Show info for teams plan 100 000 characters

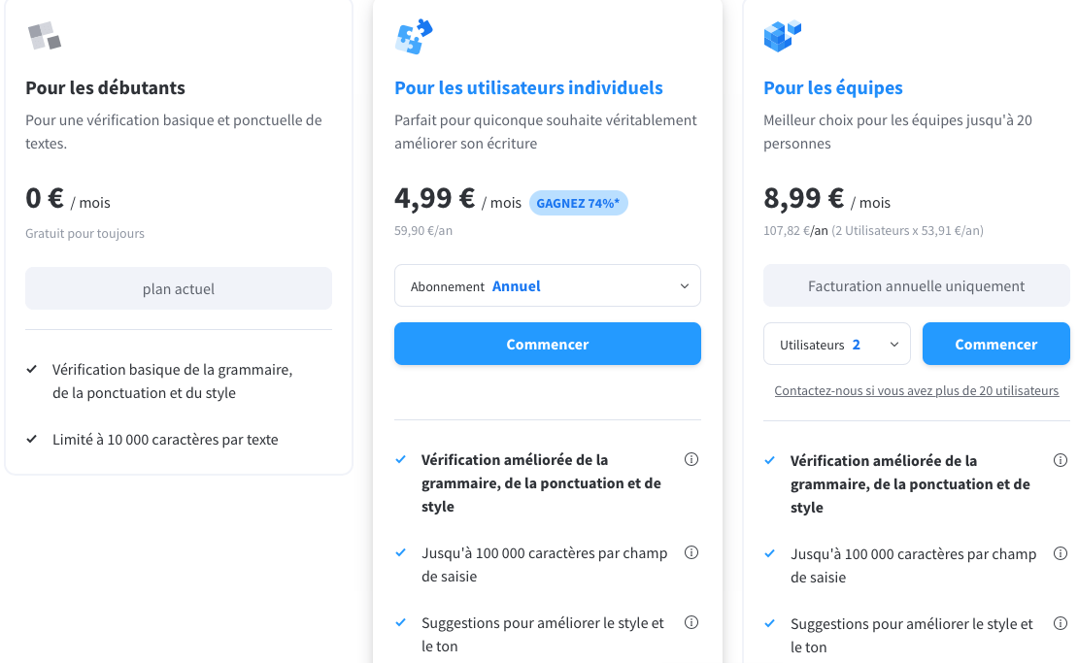point(1061,553)
